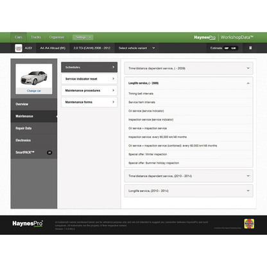267x267 pixels.
Task: Expand Longlife service (2010 - 2014)
Action: [x=189, y=191]
